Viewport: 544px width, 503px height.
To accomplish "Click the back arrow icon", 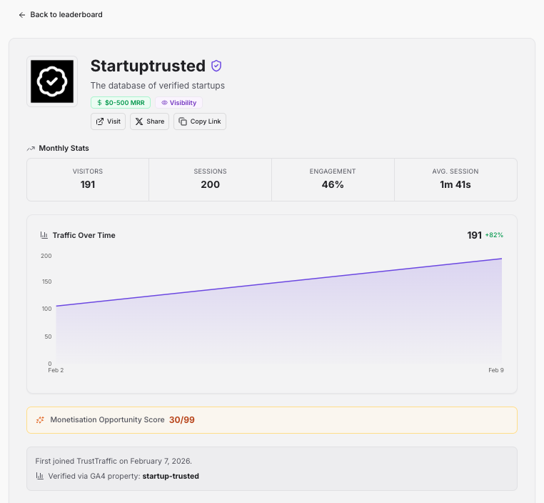I will tap(22, 15).
